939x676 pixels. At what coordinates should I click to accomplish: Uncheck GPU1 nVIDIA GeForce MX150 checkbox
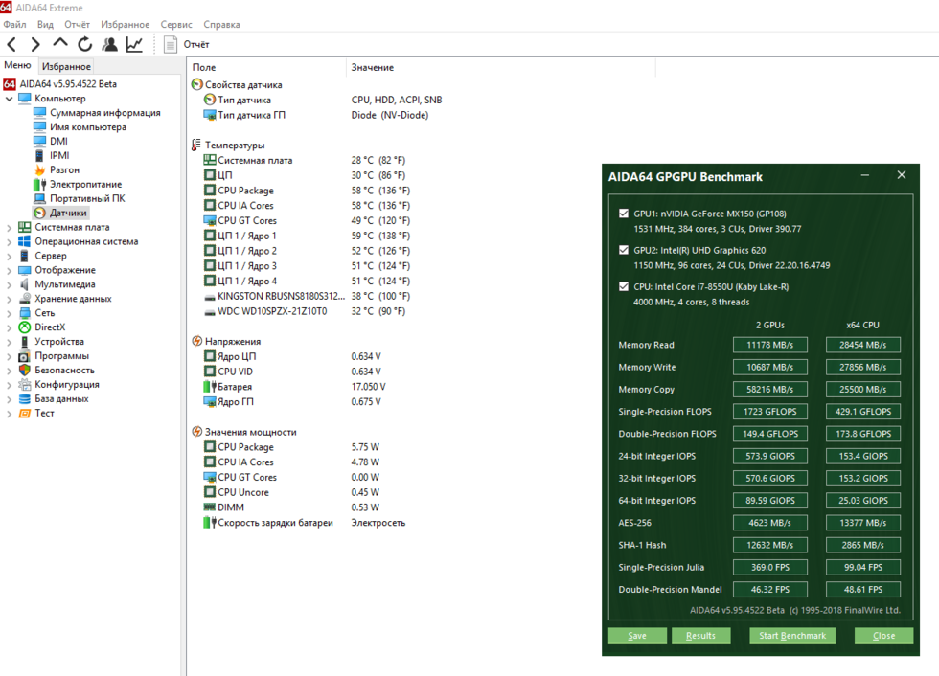click(x=625, y=214)
